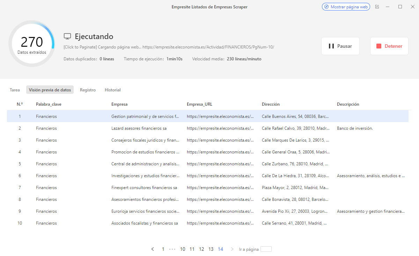Click the Calle Zurbano, 76 address
419x256 pixels.
pyautogui.click(x=295, y=164)
